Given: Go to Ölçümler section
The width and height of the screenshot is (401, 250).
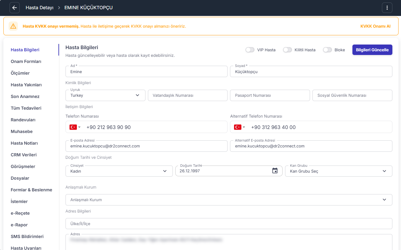Looking at the screenshot, I should click(x=20, y=73).
